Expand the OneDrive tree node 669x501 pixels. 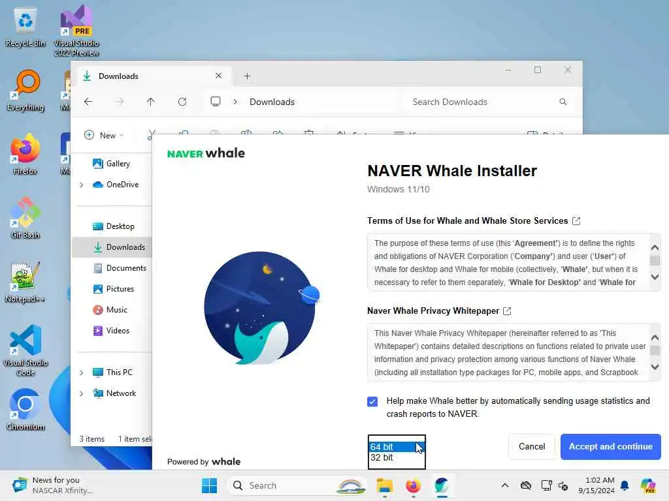tap(82, 185)
